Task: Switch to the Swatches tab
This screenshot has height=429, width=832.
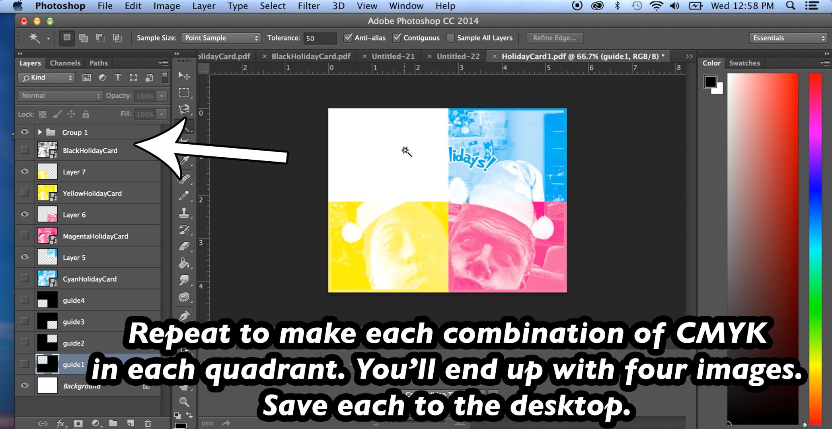Action: pos(744,63)
